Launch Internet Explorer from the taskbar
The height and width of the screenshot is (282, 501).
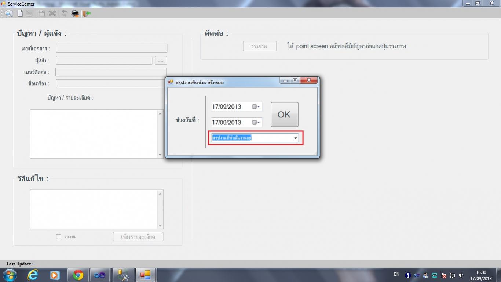[33, 275]
